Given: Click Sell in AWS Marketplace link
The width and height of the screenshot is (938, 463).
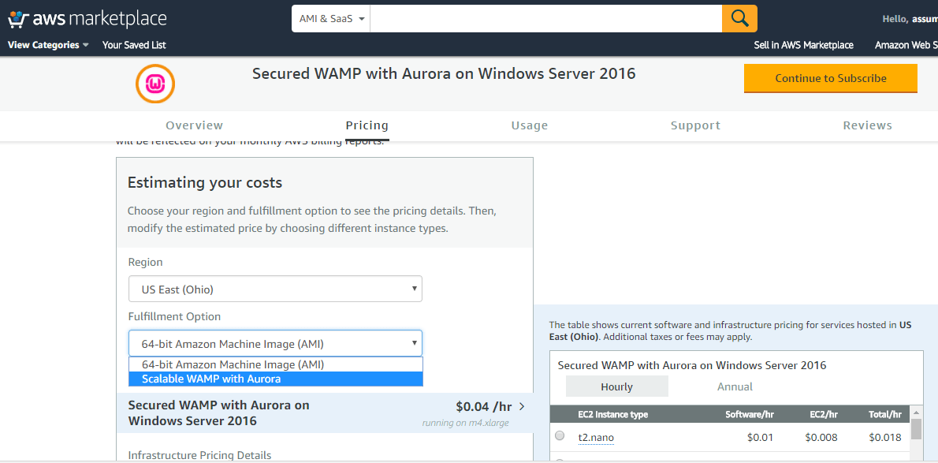Looking at the screenshot, I should pyautogui.click(x=803, y=45).
